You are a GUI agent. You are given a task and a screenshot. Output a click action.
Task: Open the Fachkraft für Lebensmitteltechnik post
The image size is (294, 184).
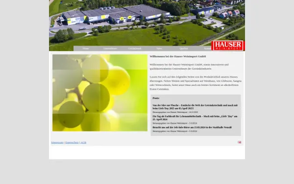pos(195,118)
